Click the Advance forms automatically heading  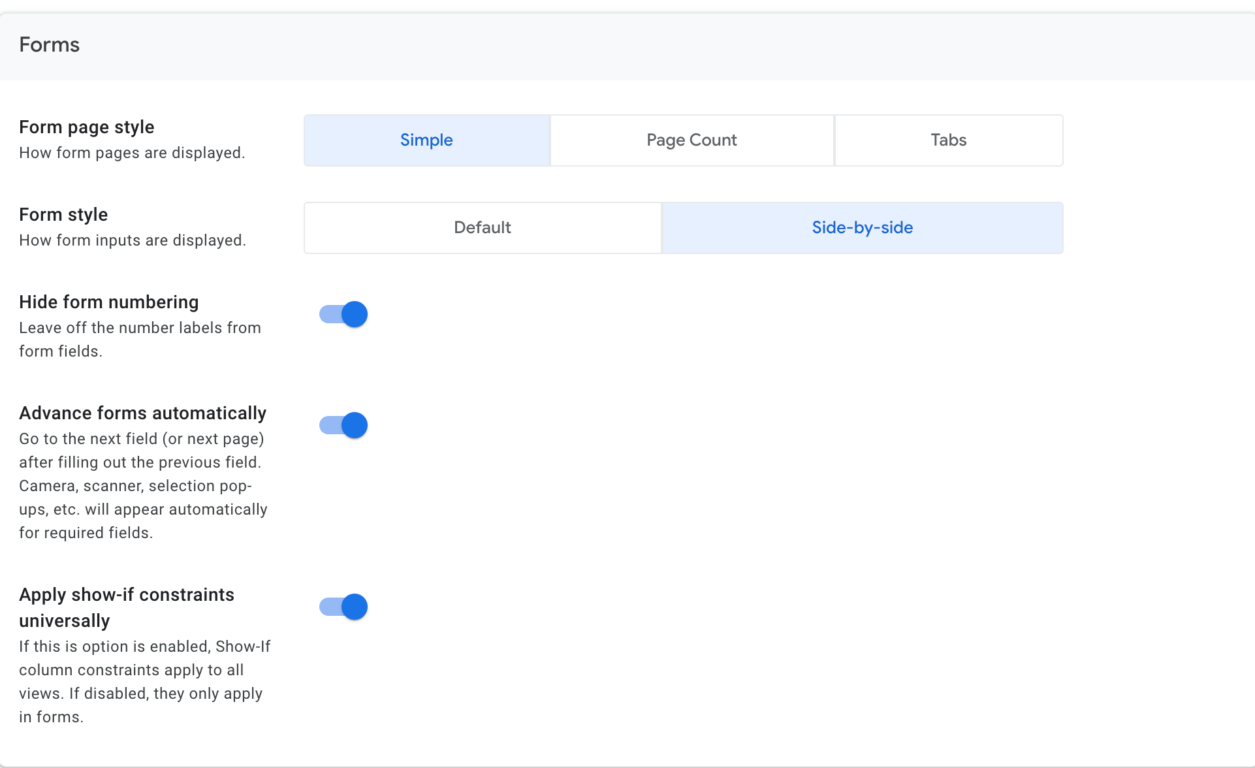pos(142,413)
